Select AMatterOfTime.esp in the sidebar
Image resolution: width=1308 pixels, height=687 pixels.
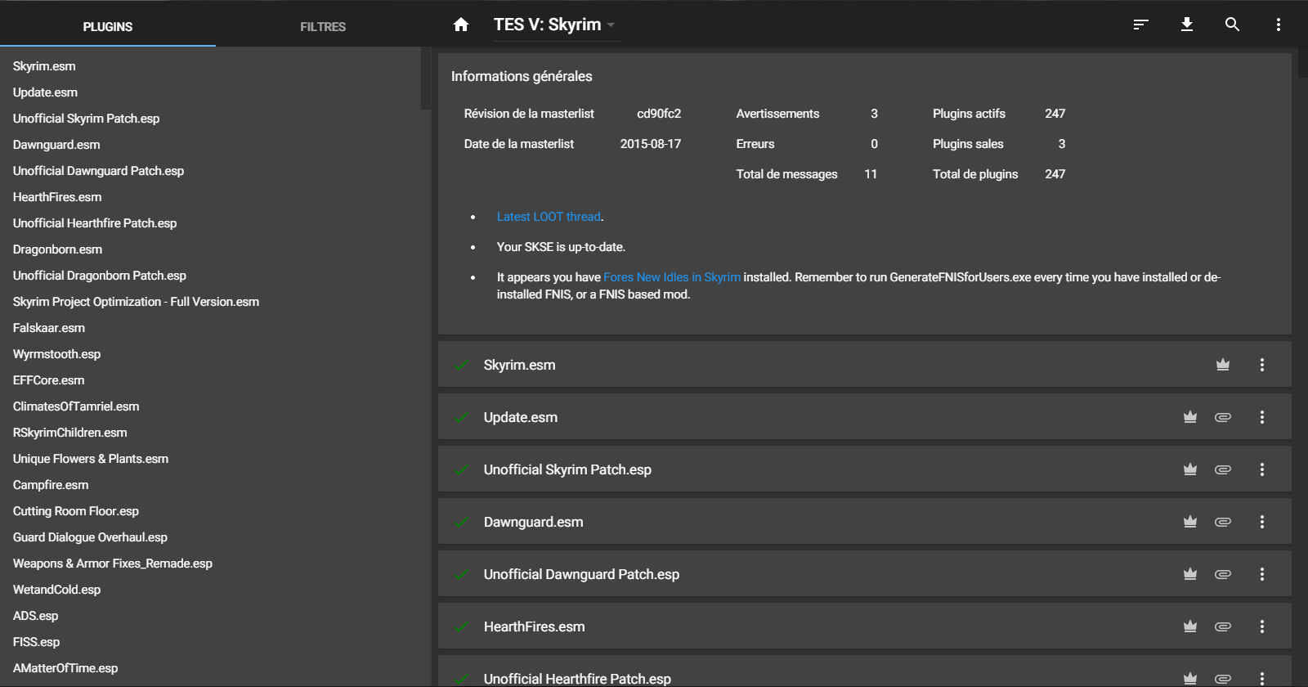[65, 668]
